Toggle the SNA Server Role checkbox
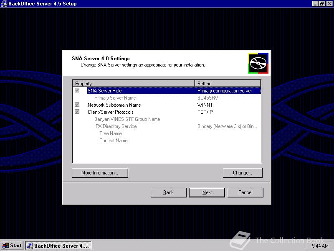The width and height of the screenshot is (334, 251). (x=77, y=90)
